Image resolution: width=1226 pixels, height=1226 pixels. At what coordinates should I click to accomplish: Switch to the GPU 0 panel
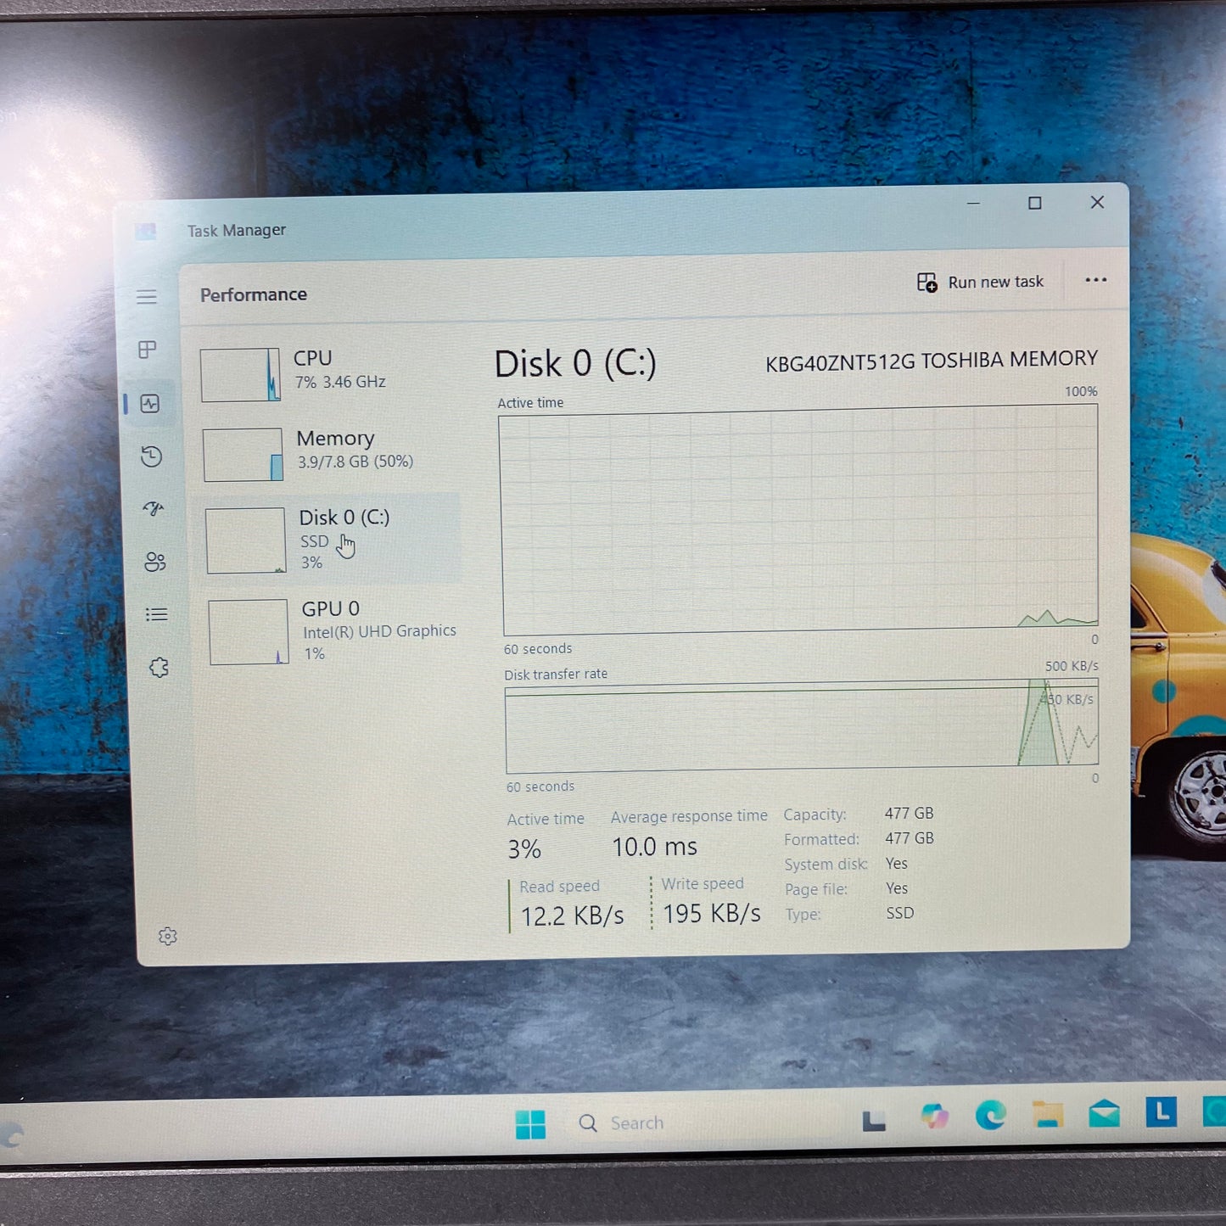pos(331,630)
